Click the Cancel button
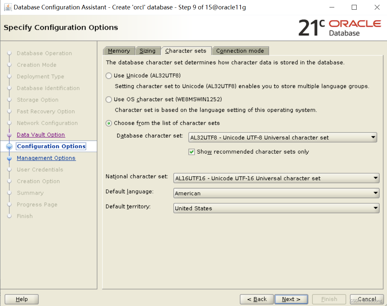The width and height of the screenshot is (387, 306). [x=367, y=299]
